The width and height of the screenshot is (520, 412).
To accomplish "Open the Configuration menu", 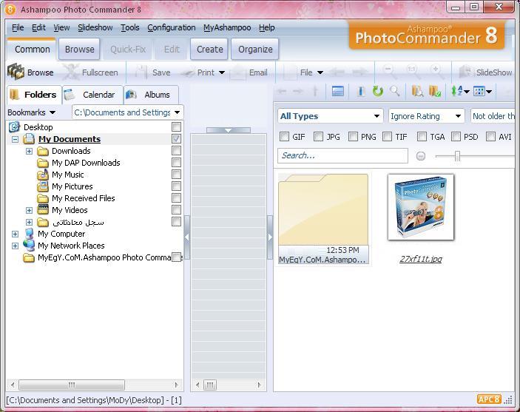I will [x=172, y=27].
